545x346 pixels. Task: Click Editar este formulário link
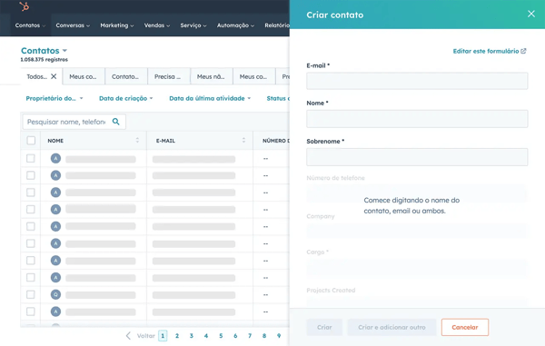coord(486,51)
